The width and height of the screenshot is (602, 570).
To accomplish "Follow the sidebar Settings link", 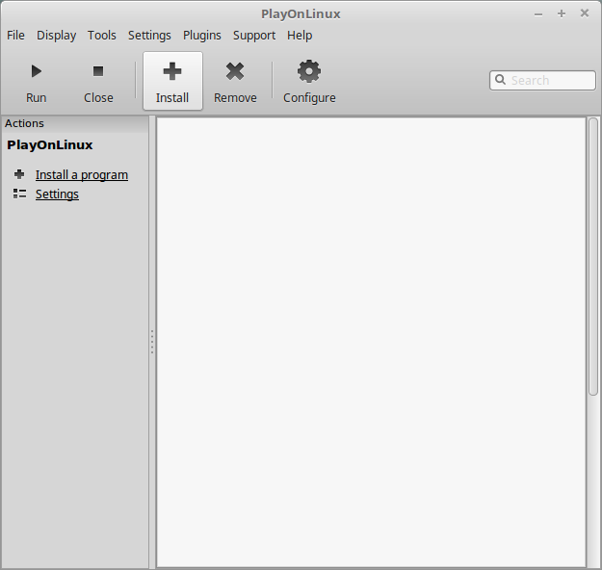I will click(57, 194).
